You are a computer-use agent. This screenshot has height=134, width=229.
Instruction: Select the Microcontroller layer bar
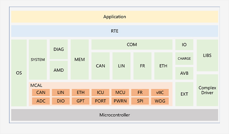tap(115, 115)
